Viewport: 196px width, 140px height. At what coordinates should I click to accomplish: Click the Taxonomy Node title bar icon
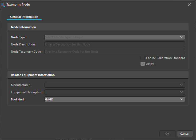click(x=3, y=5)
